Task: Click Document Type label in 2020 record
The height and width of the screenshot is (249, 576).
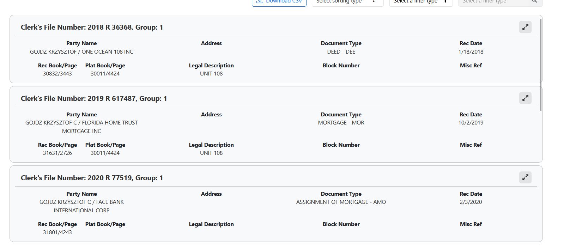Action: [341, 194]
